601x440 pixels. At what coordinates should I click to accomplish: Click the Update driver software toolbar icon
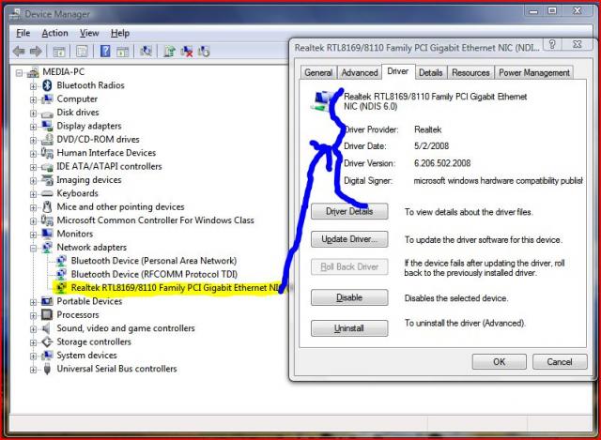pyautogui.click(x=169, y=51)
